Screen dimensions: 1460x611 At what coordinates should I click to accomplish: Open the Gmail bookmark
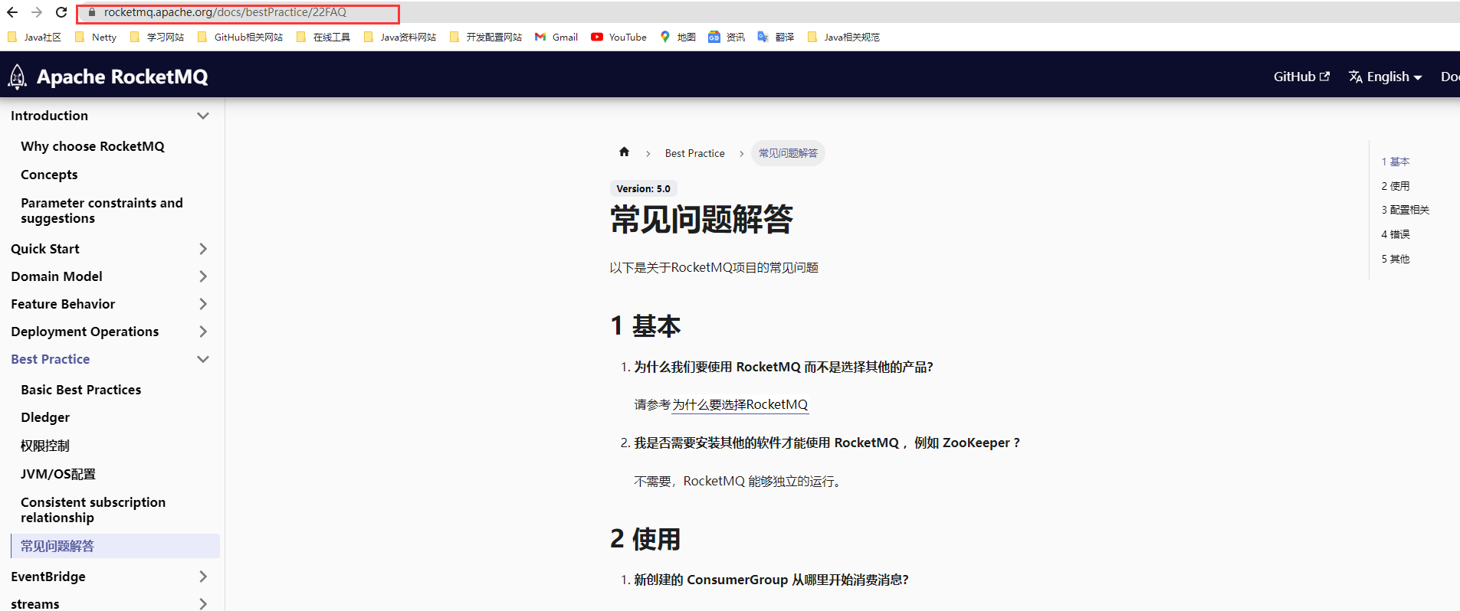[556, 37]
